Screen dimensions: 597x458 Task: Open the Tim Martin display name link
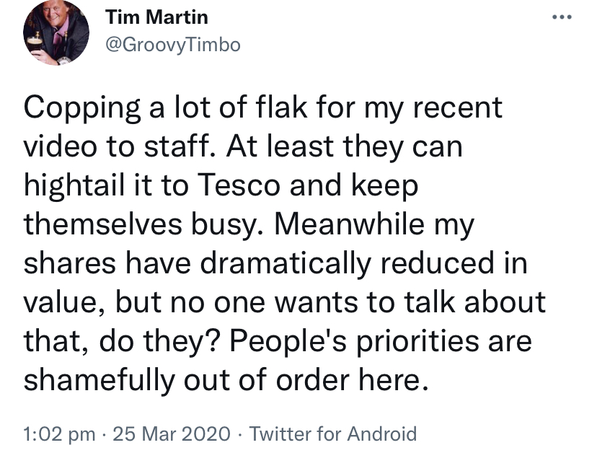pyautogui.click(x=156, y=17)
